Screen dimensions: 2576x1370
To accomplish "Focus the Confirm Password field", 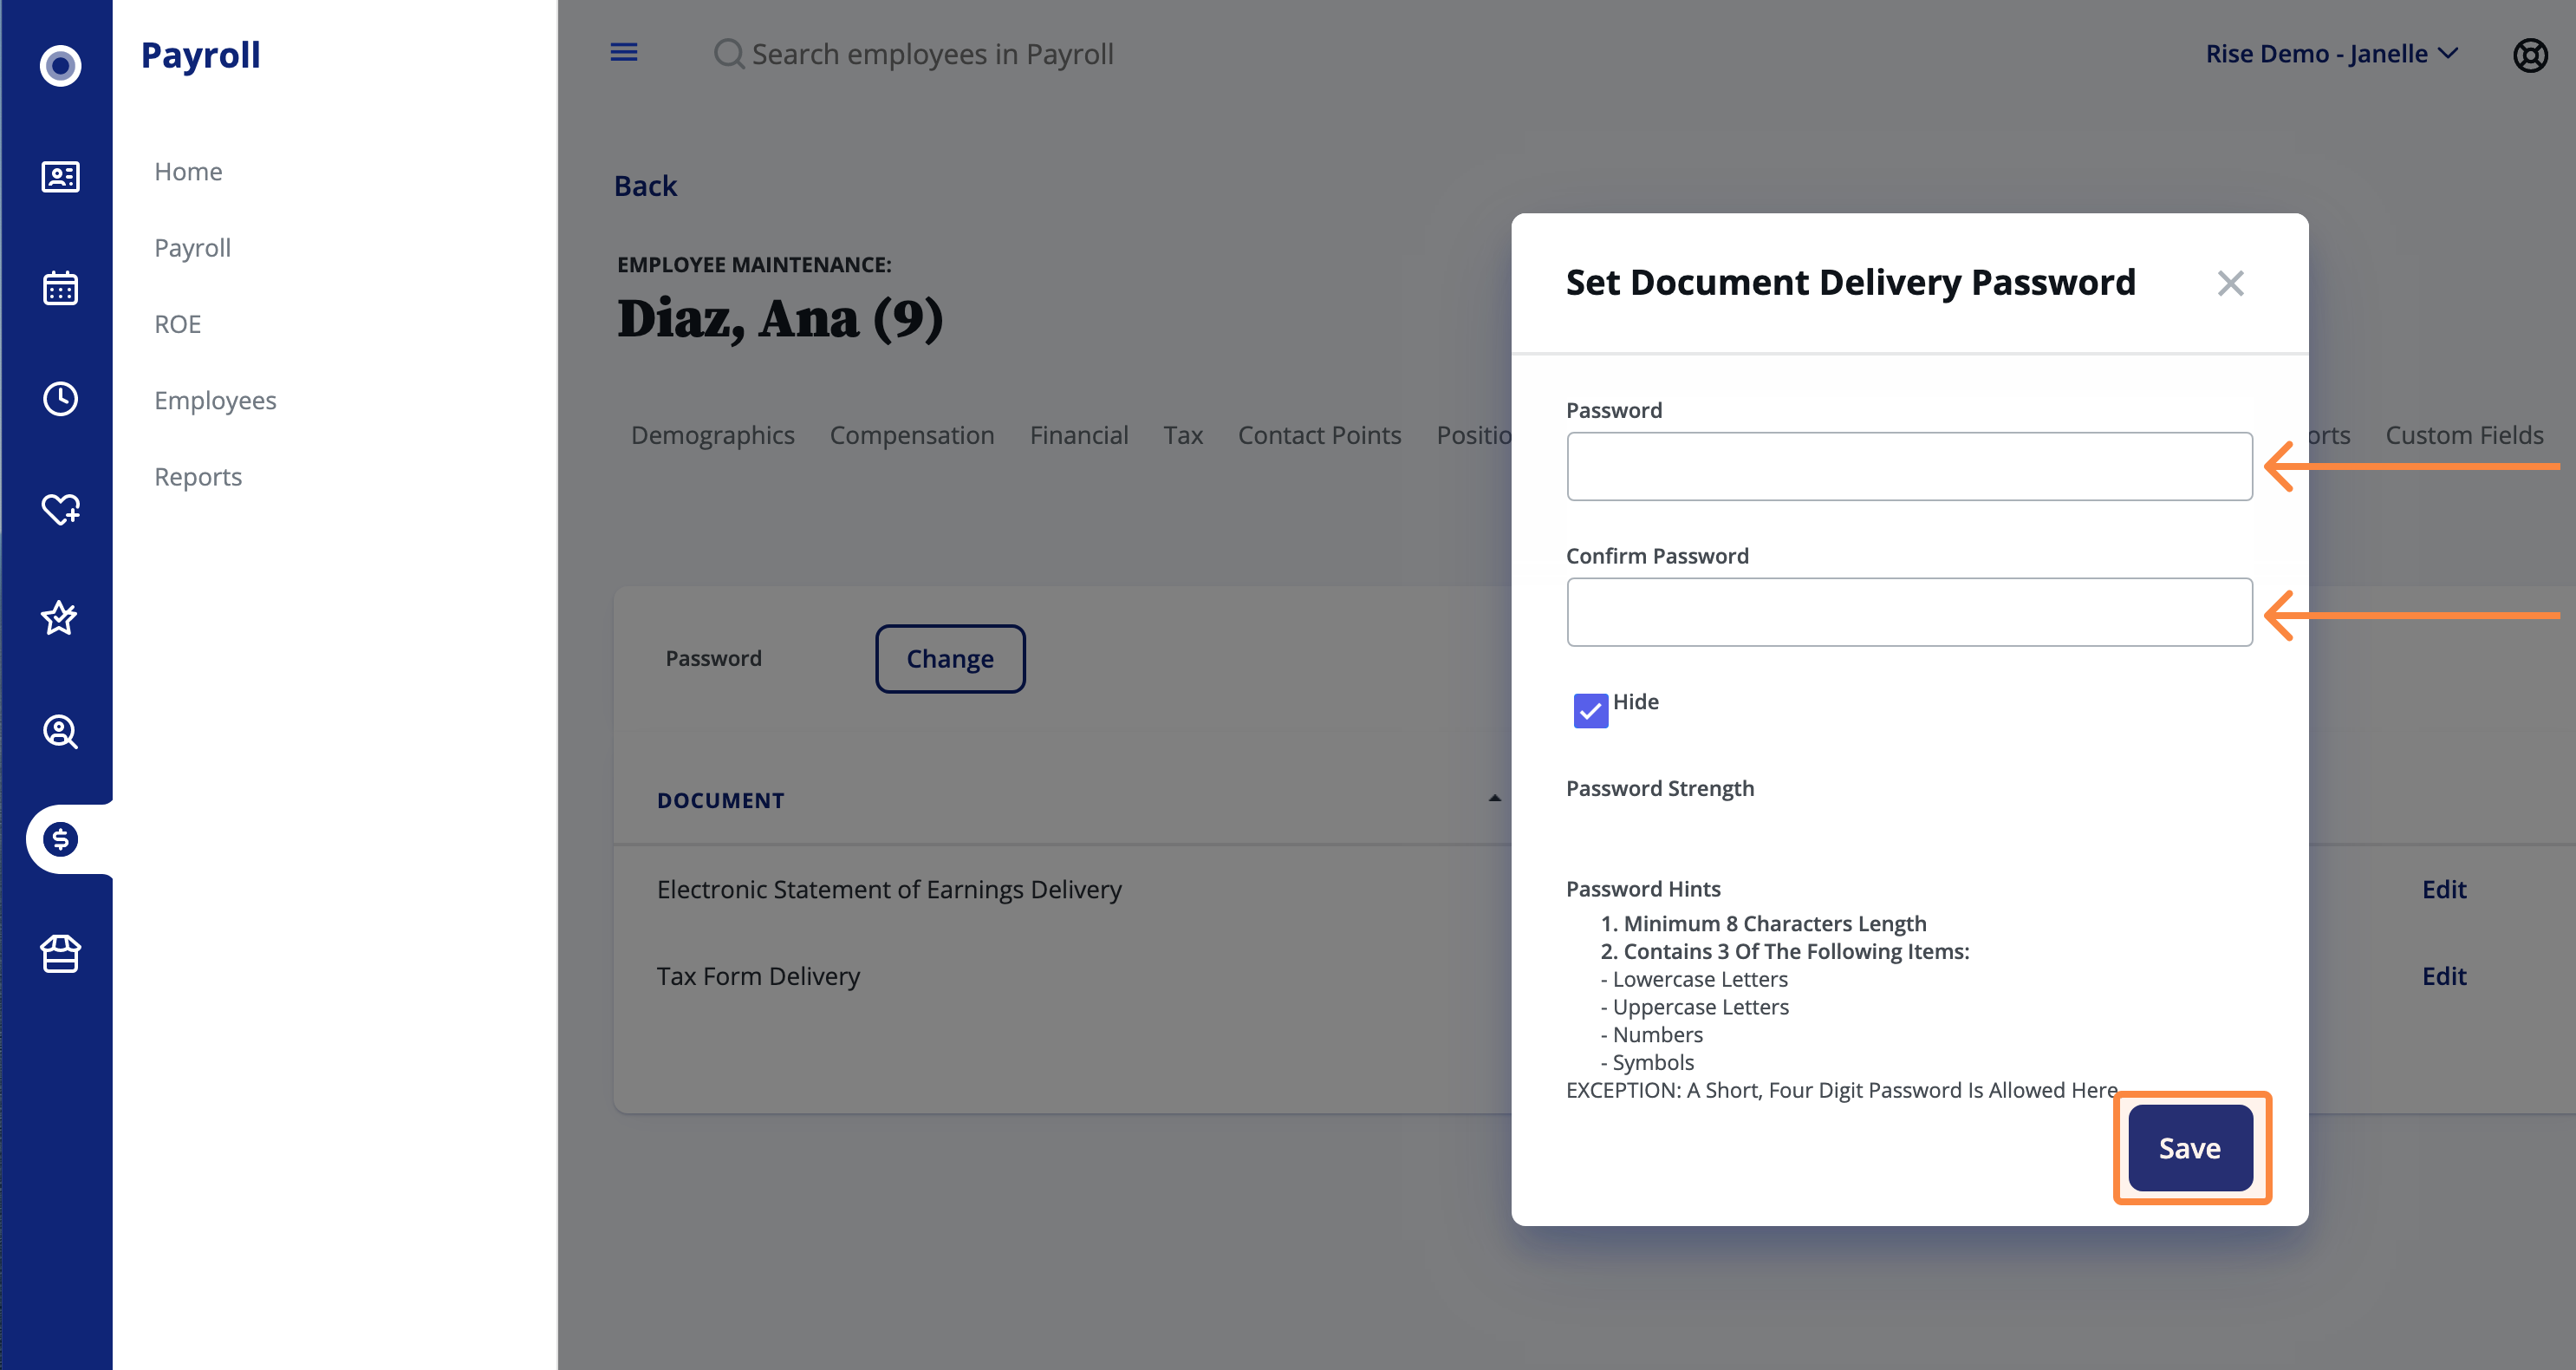I will pyautogui.click(x=1908, y=612).
